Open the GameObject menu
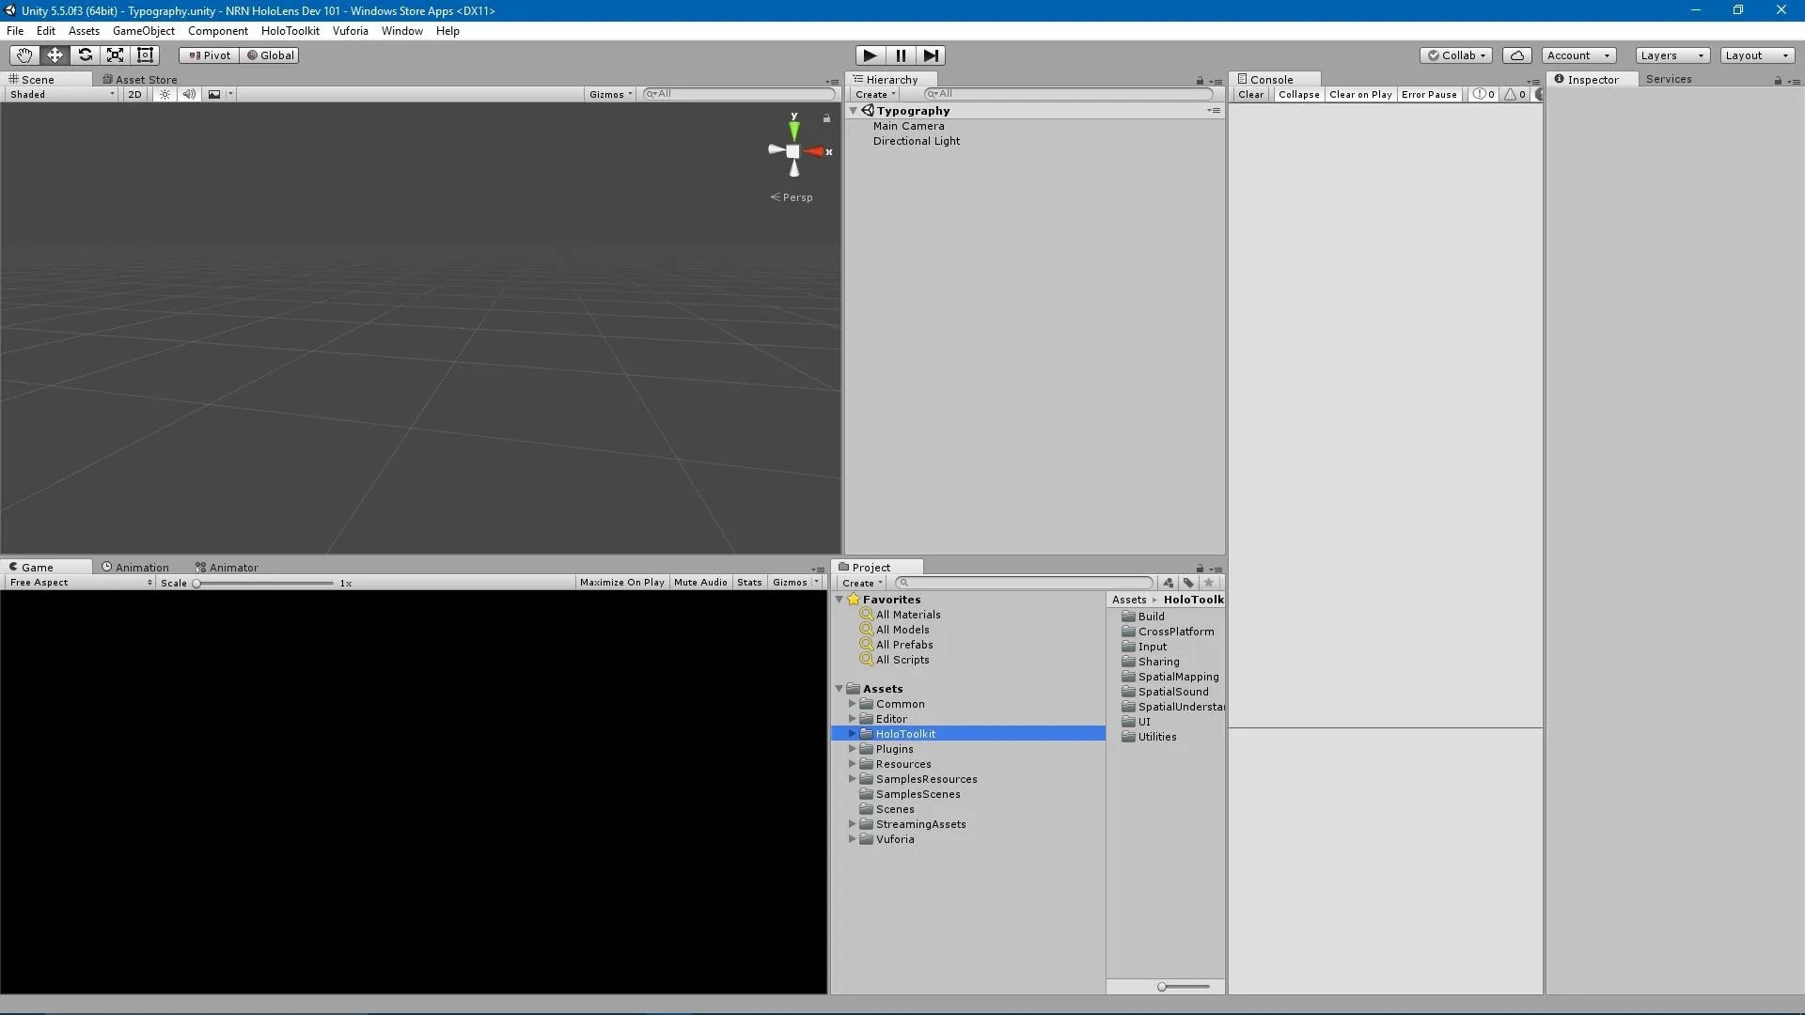The width and height of the screenshot is (1805, 1015). point(143,31)
